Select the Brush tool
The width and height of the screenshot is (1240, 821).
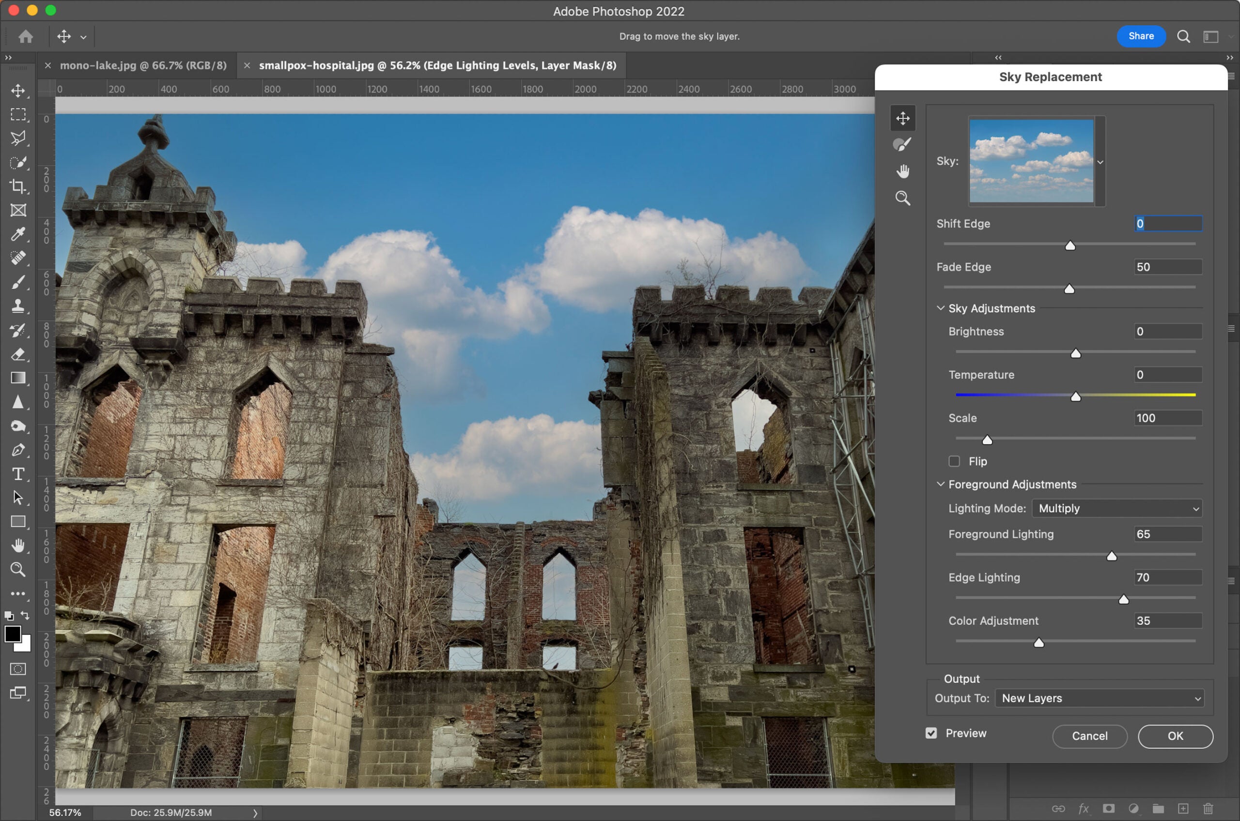pyautogui.click(x=18, y=282)
